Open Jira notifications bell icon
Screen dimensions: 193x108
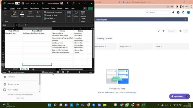click(x=173, y=12)
